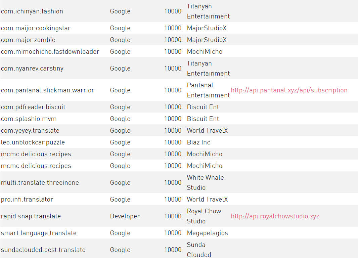This screenshot has width=358, height=258.
Task: Click com.pantanal.stickman.warrior package name
Action: pos(47,90)
